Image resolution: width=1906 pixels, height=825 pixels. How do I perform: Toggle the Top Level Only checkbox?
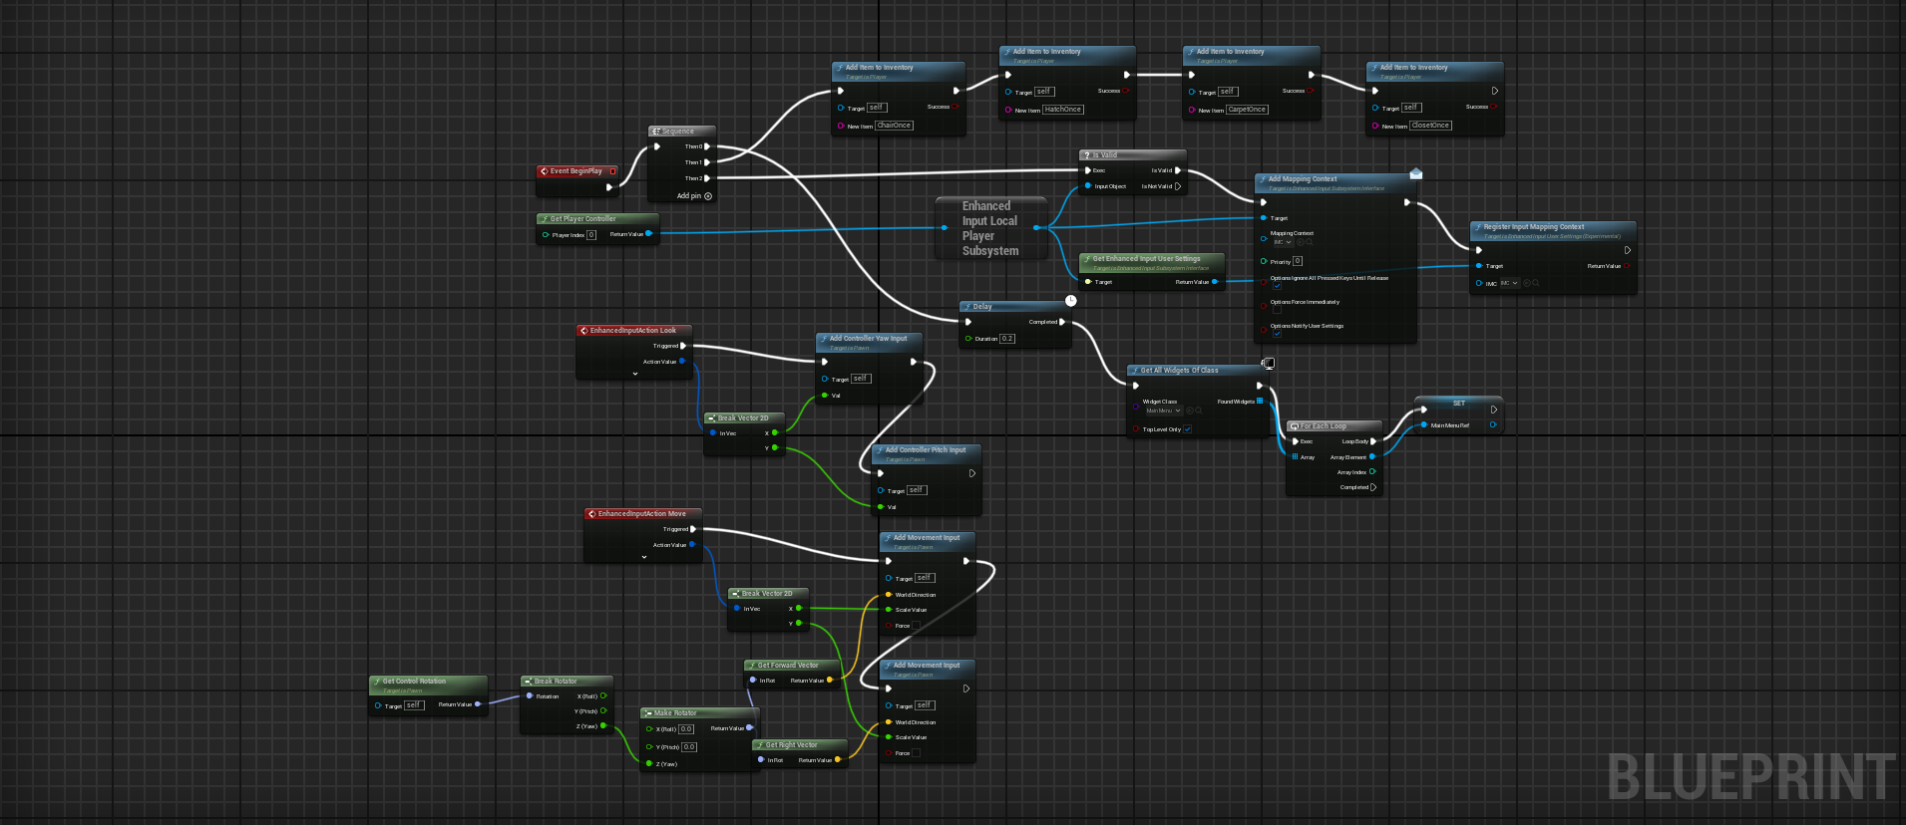pos(1188,429)
